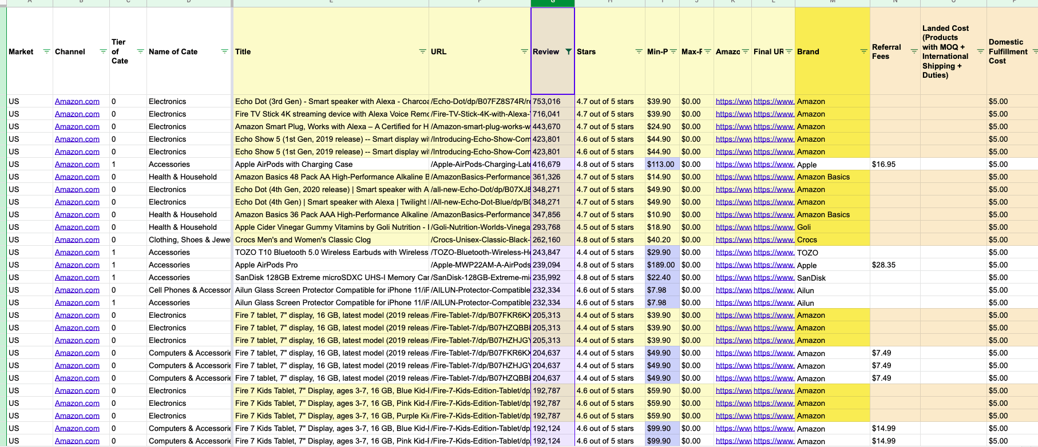The height and width of the screenshot is (447, 1038).
Task: Select review count cell 753,016
Action: click(553, 102)
